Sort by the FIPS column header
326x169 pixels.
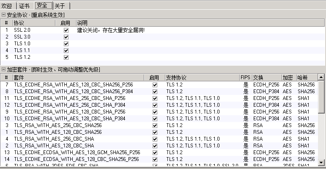[246, 78]
